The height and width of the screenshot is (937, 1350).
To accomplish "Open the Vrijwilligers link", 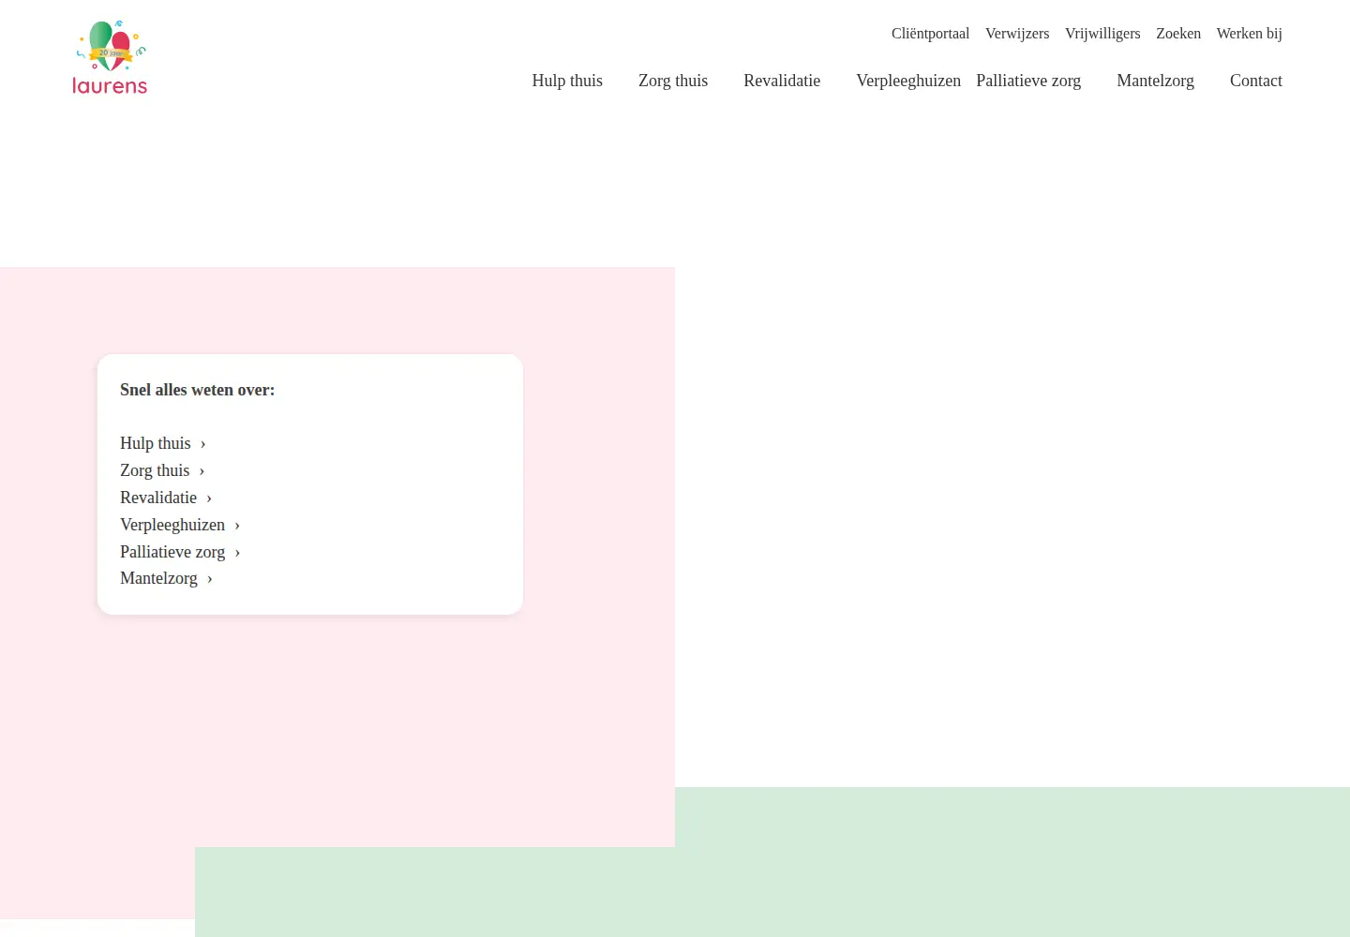I will point(1102,34).
